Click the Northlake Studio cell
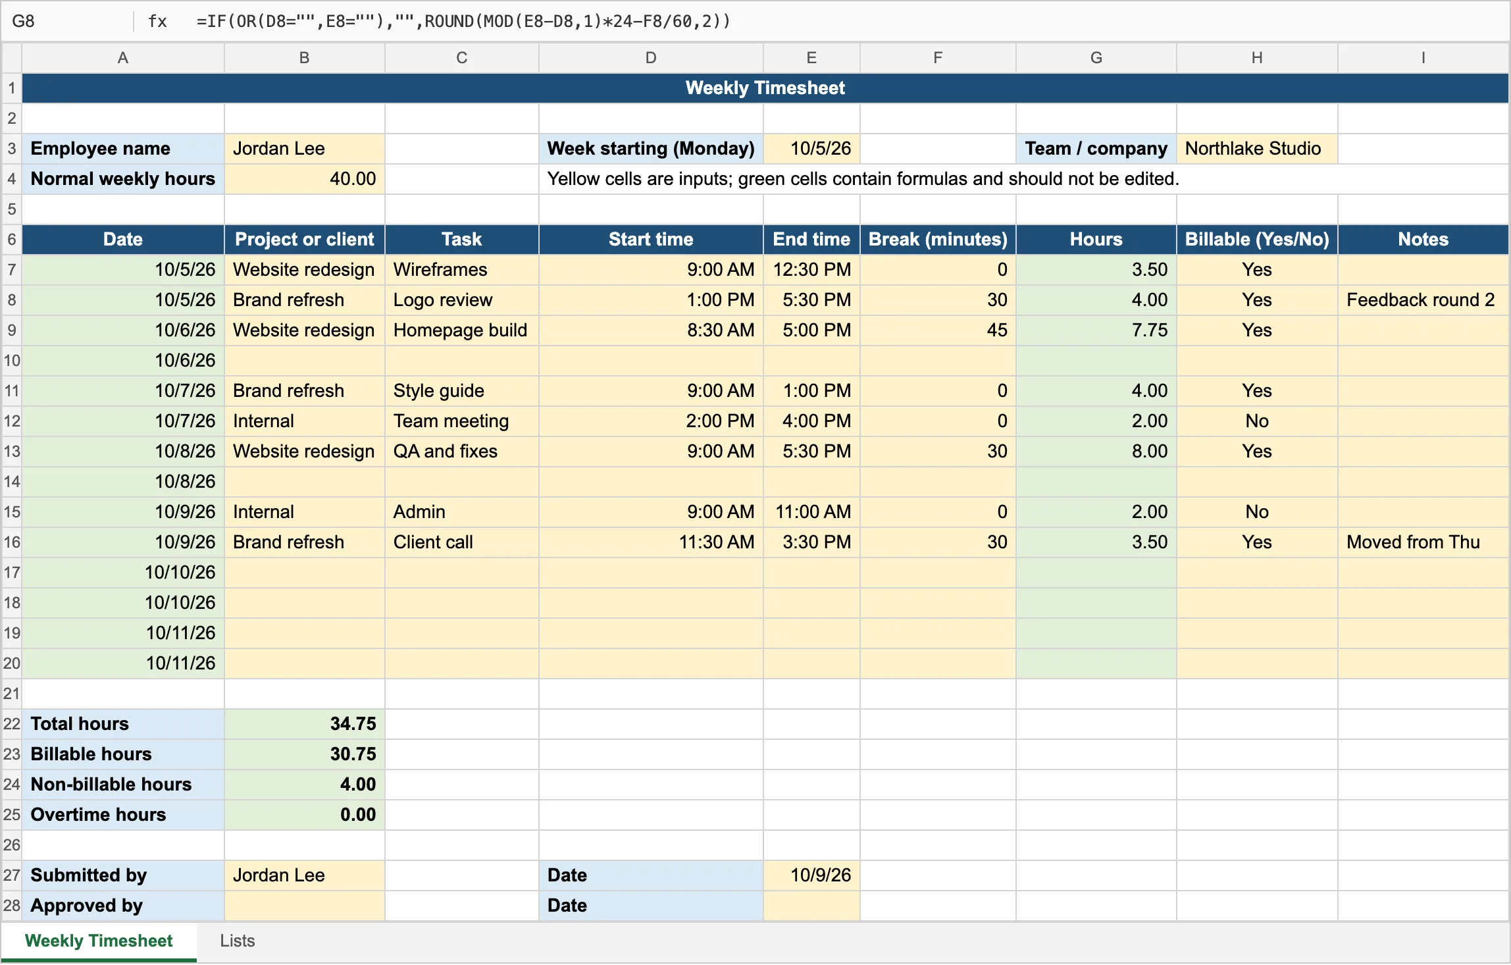The image size is (1511, 965). (x=1257, y=149)
